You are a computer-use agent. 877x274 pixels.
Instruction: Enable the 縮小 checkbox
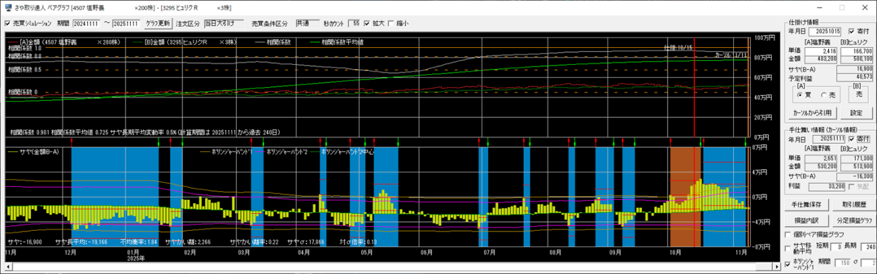[391, 23]
